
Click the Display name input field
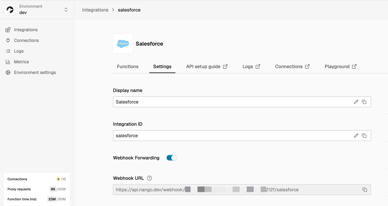point(242,102)
